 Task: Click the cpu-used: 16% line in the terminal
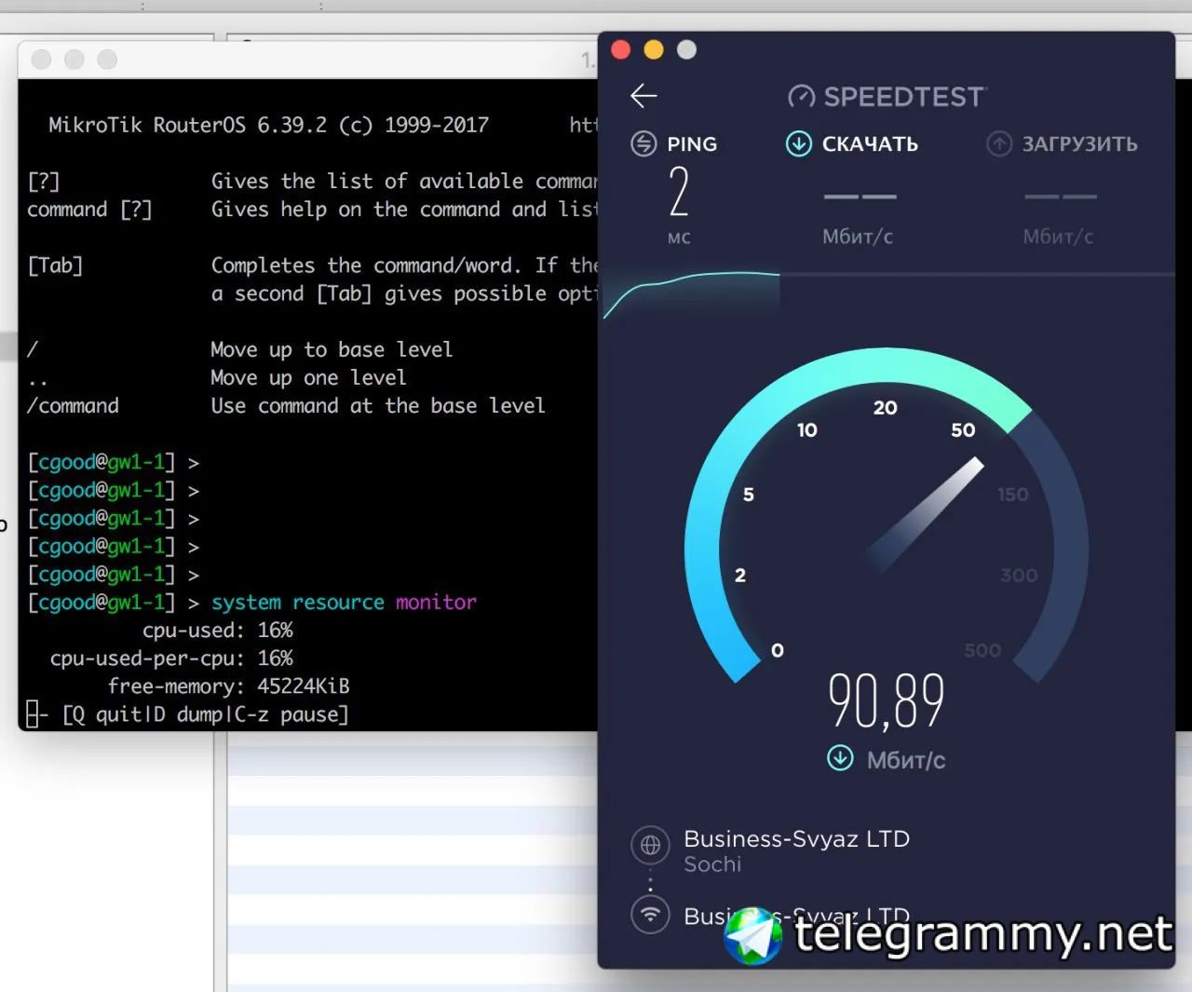(218, 631)
